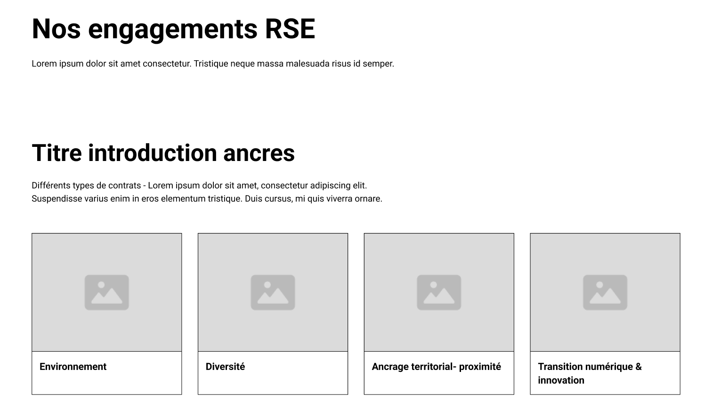Click the 'Lorem ipsum dolor sit amet consectetur' sentence
The image size is (712, 402).
tap(112, 64)
